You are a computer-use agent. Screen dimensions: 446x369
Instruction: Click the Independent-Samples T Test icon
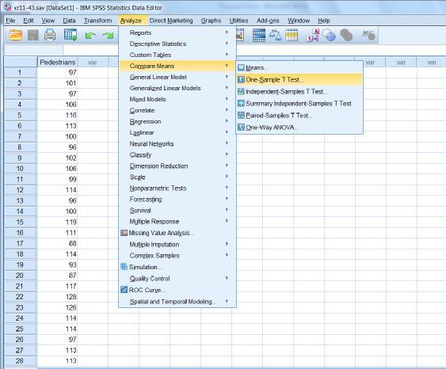click(x=241, y=92)
